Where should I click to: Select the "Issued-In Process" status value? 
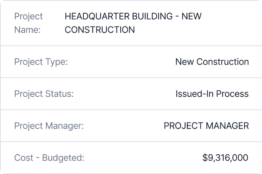[x=212, y=94]
